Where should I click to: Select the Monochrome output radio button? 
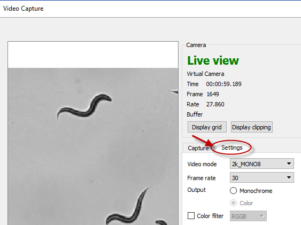click(233, 191)
